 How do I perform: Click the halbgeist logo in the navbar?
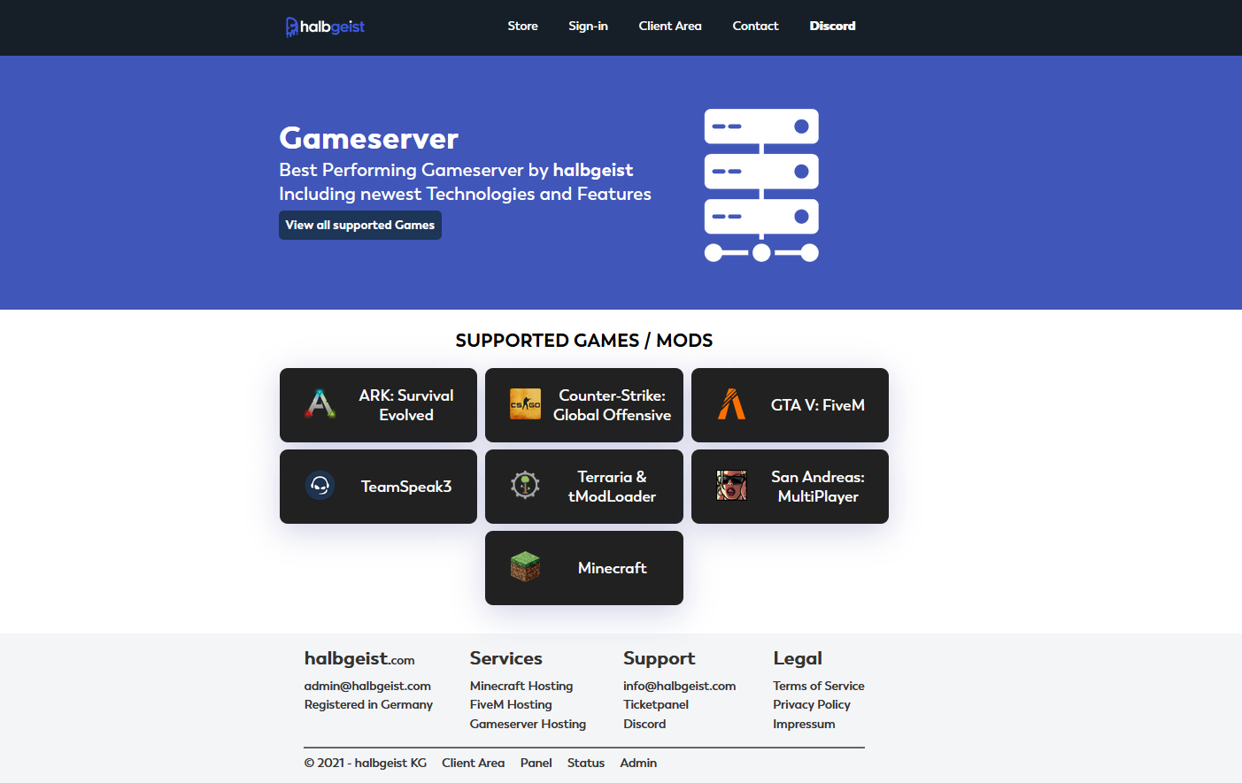324,26
